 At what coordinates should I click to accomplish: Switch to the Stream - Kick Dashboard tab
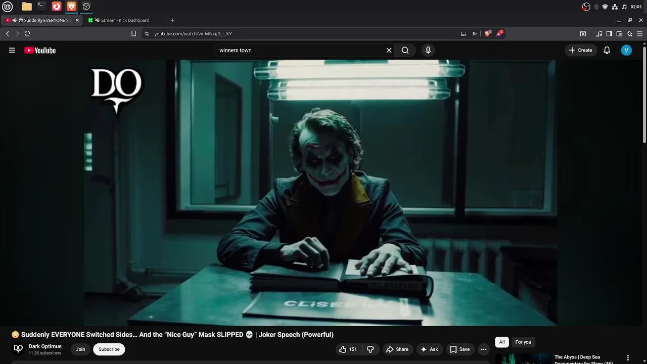coord(125,20)
